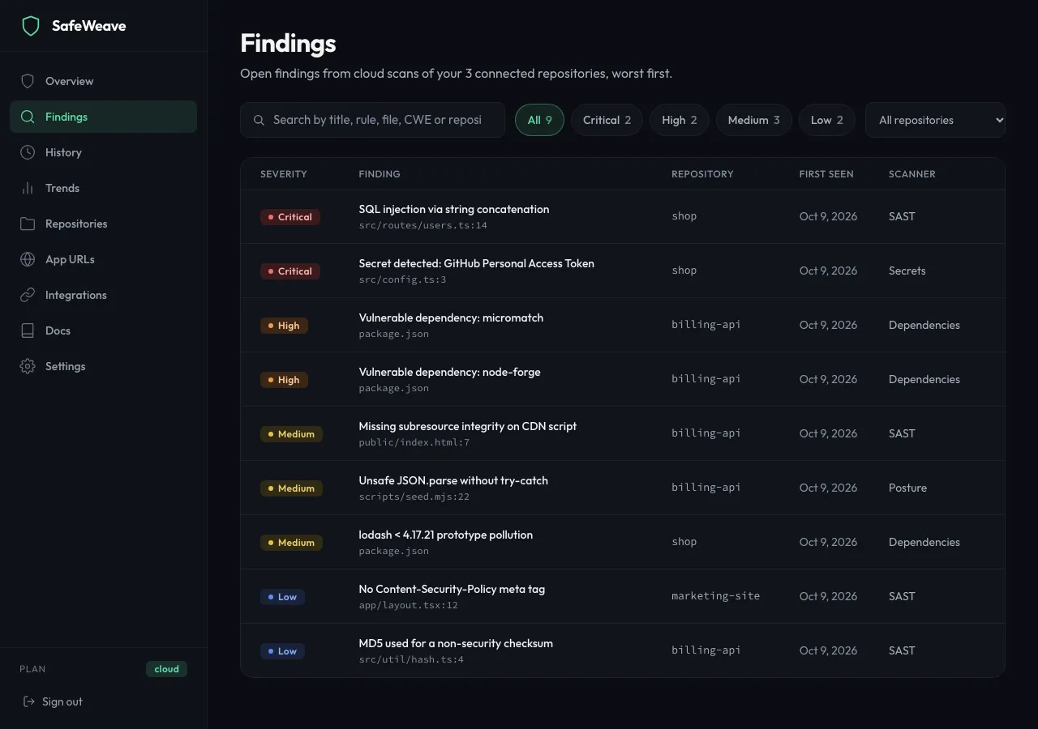Click the search magnifier icon in search box
Viewport: 1038px width, 729px height.
(259, 120)
